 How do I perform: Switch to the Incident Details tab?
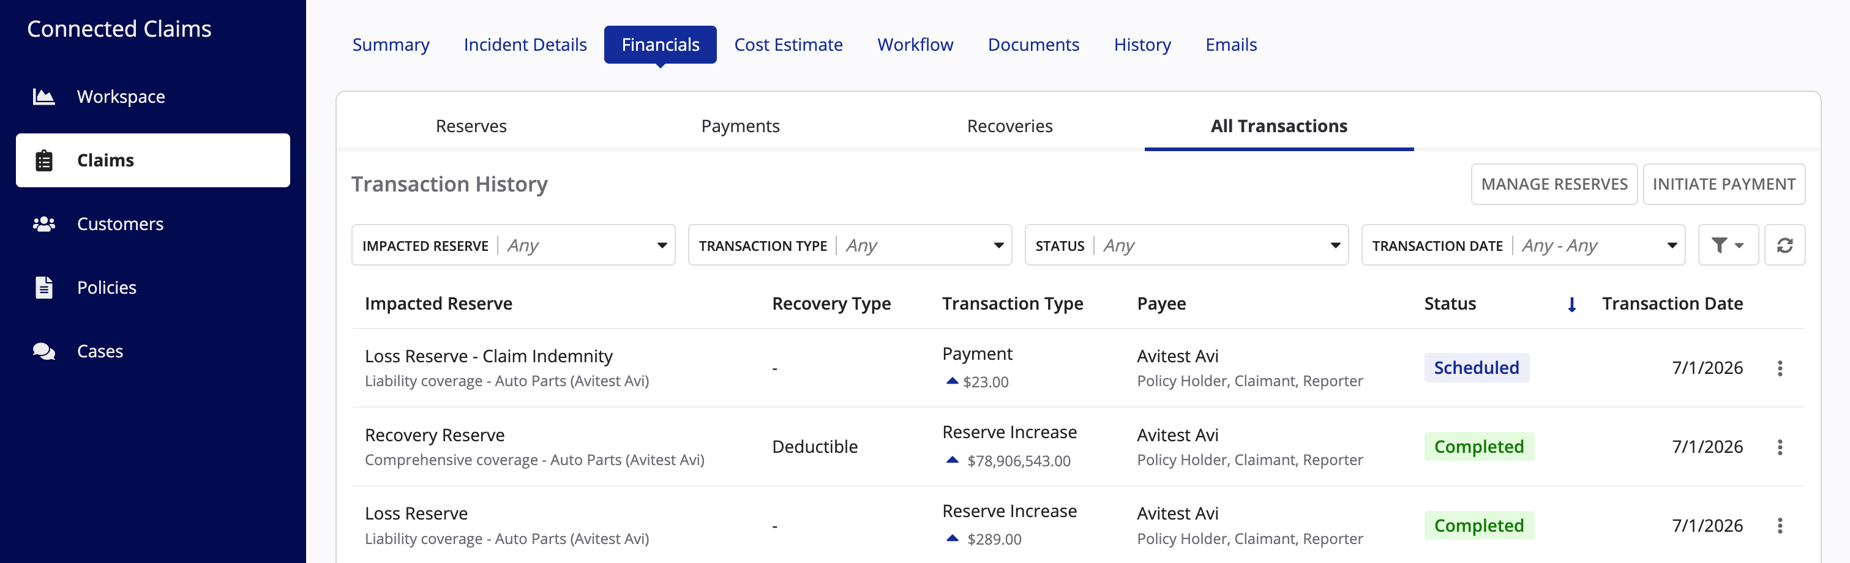pos(525,45)
